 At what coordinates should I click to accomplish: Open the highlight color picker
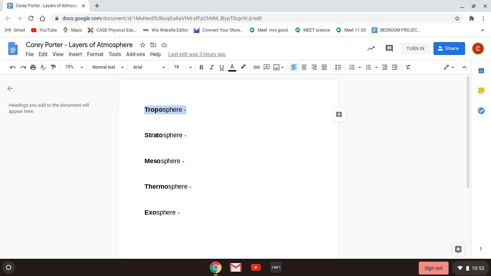[243, 67]
